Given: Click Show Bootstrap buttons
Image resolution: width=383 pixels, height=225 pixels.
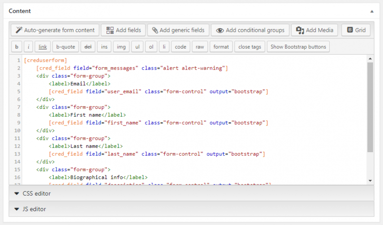Looking at the screenshot, I should [x=298, y=47].
